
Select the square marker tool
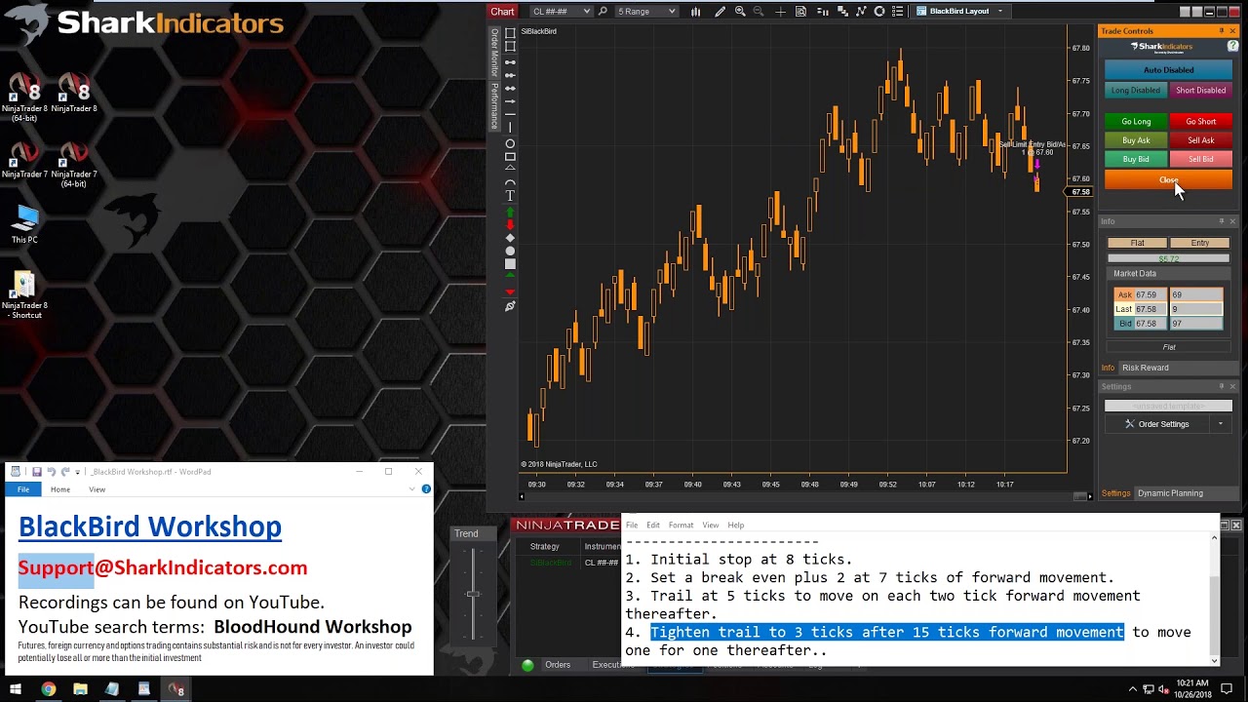pos(510,264)
